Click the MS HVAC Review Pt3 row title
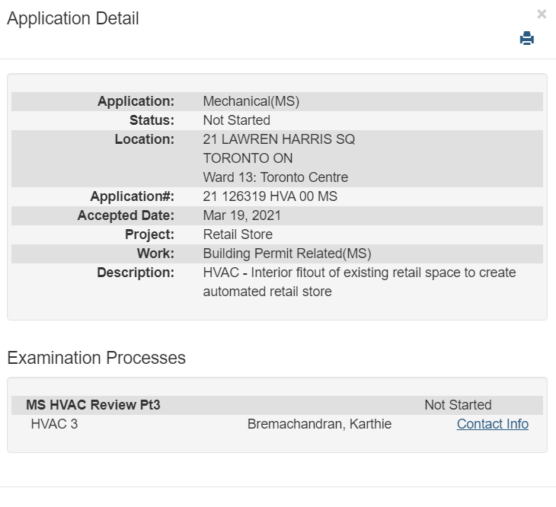Viewport: 556px width, 507px height. [x=93, y=405]
